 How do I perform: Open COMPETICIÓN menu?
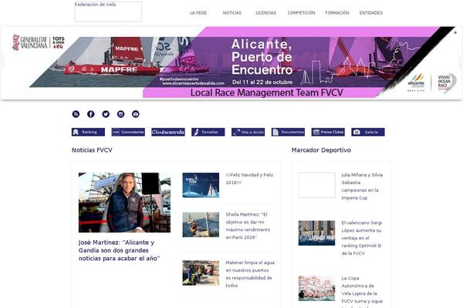click(301, 13)
